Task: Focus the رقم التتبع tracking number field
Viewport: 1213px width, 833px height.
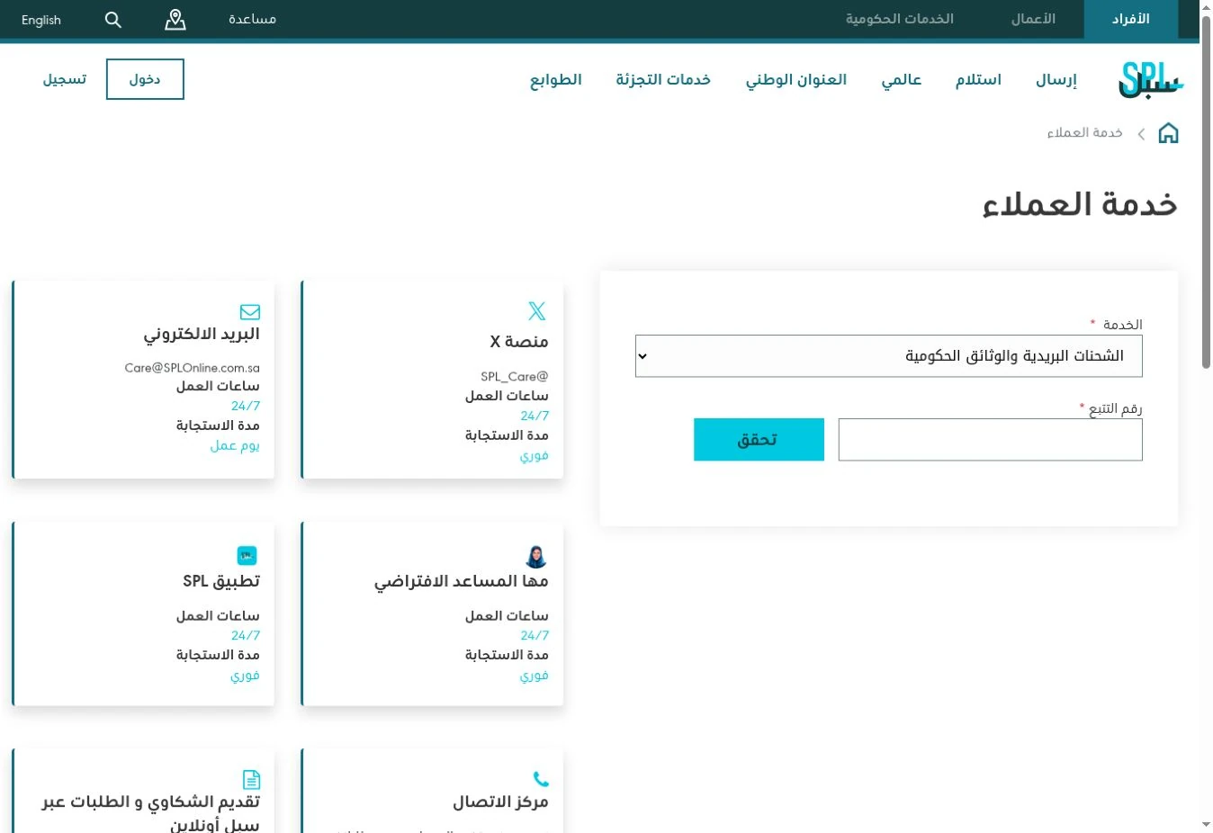Action: tap(991, 440)
